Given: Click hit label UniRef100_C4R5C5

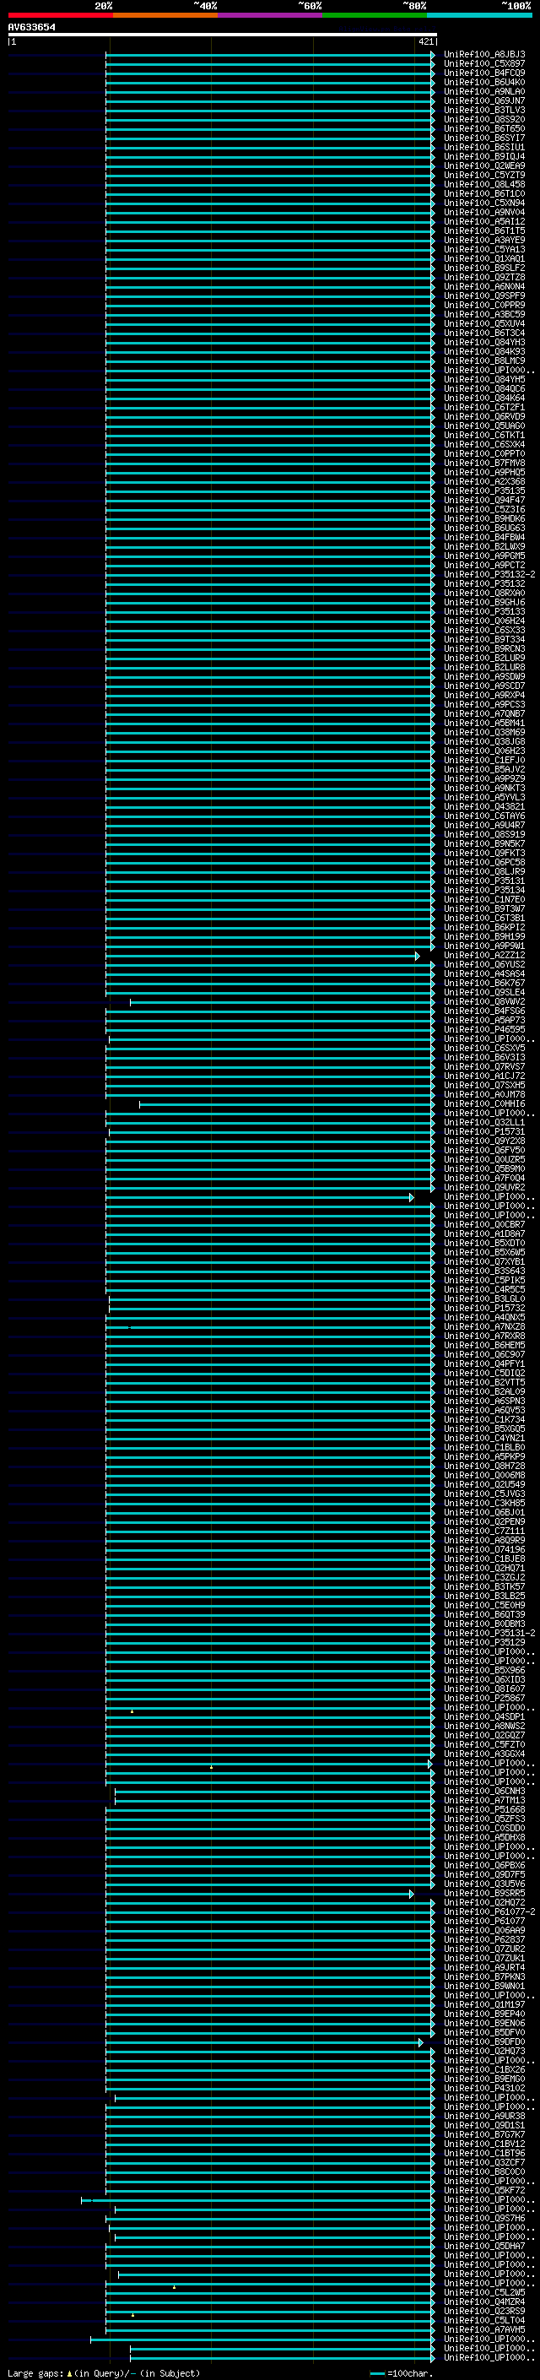Looking at the screenshot, I should (x=484, y=1290).
